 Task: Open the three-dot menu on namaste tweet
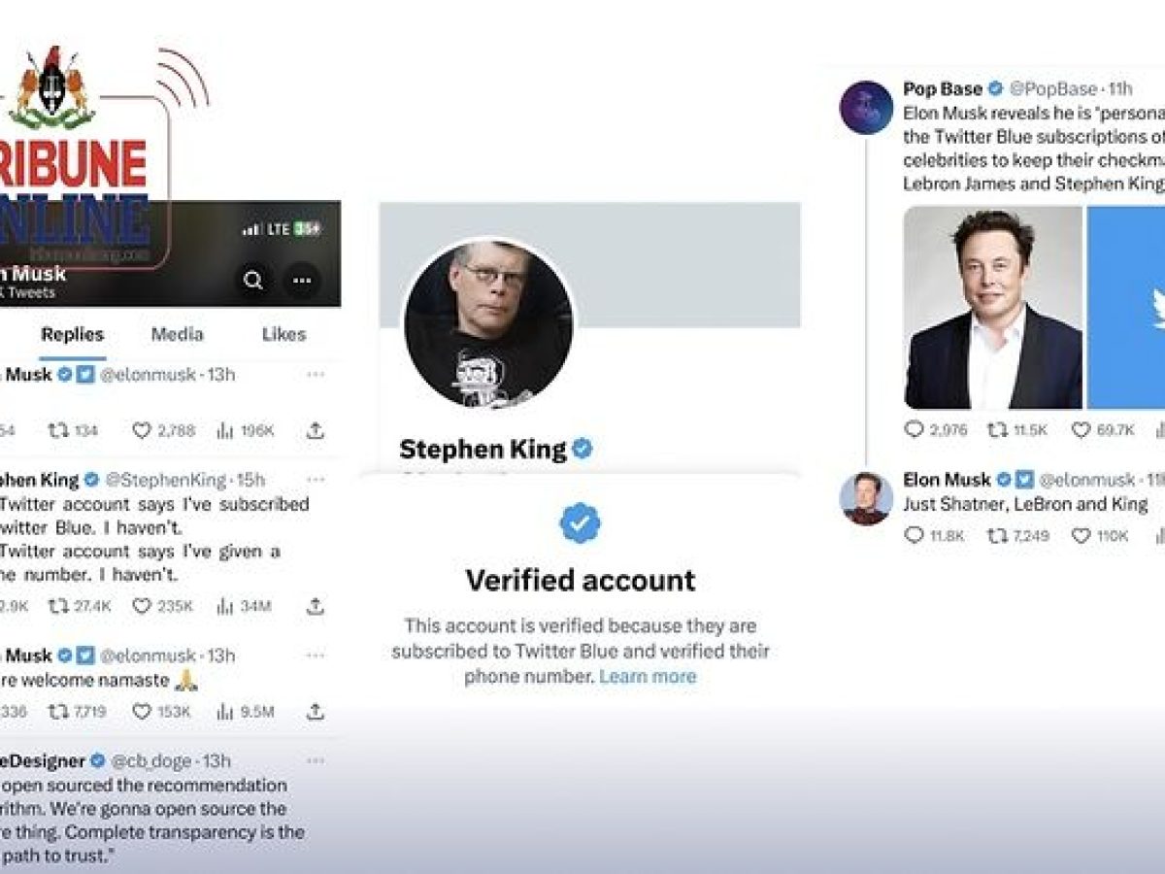click(316, 655)
